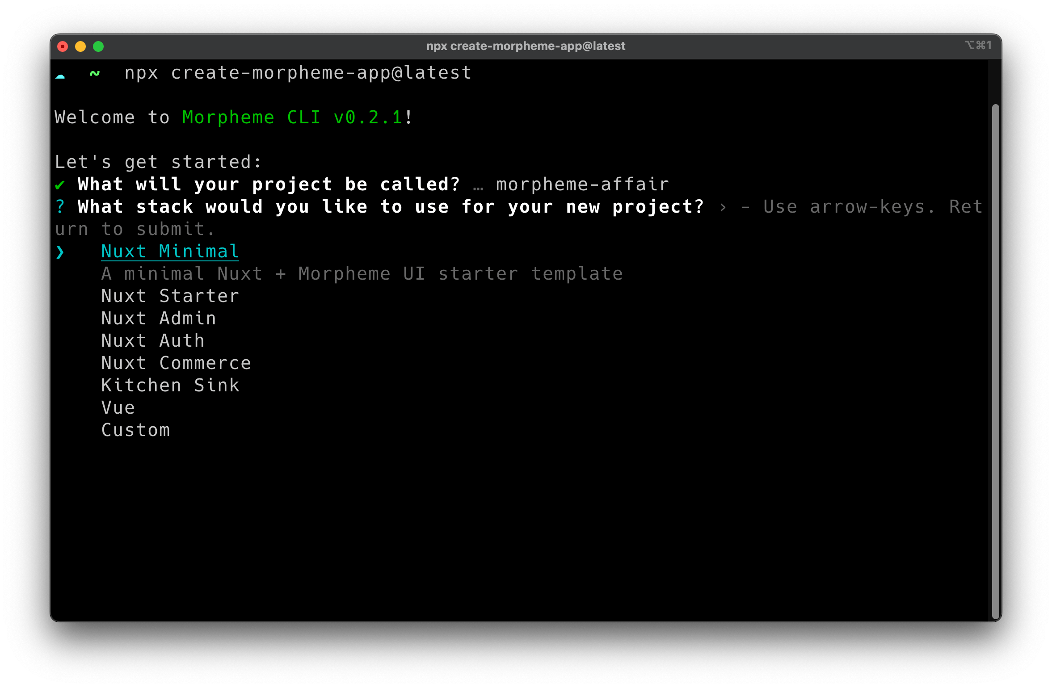The height and width of the screenshot is (688, 1052).
Task: Click the cyan cloud prompt icon
Action: point(60,76)
